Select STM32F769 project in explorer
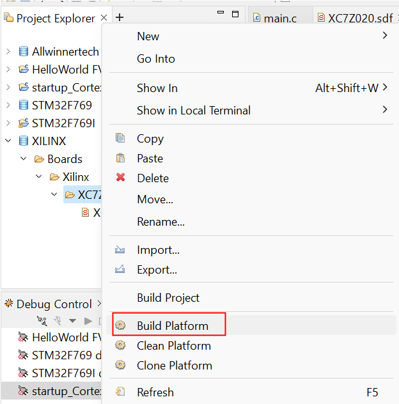 [61, 105]
